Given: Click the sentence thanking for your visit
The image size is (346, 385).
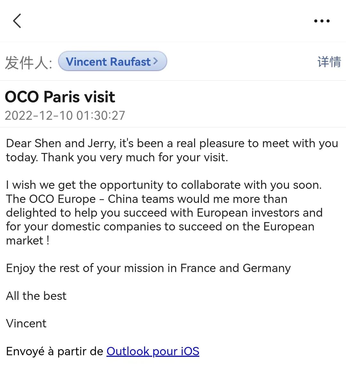Looking at the screenshot, I should [x=135, y=157].
